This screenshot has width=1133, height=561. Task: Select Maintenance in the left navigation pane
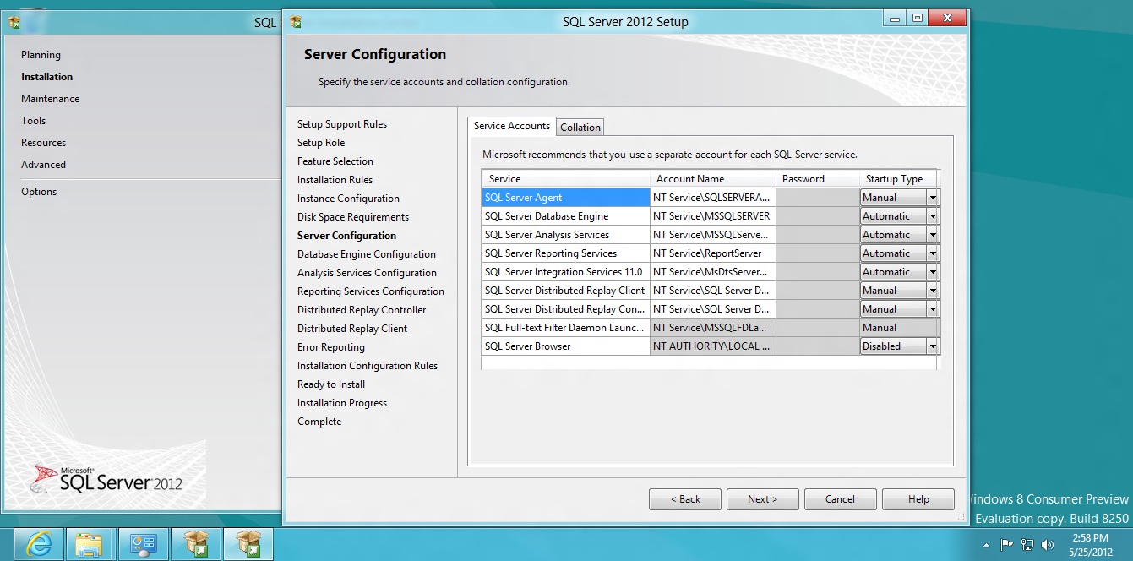point(51,99)
